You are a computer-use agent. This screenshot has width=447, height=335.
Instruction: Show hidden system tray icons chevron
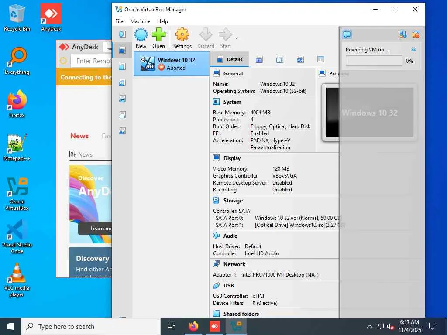coord(369,326)
